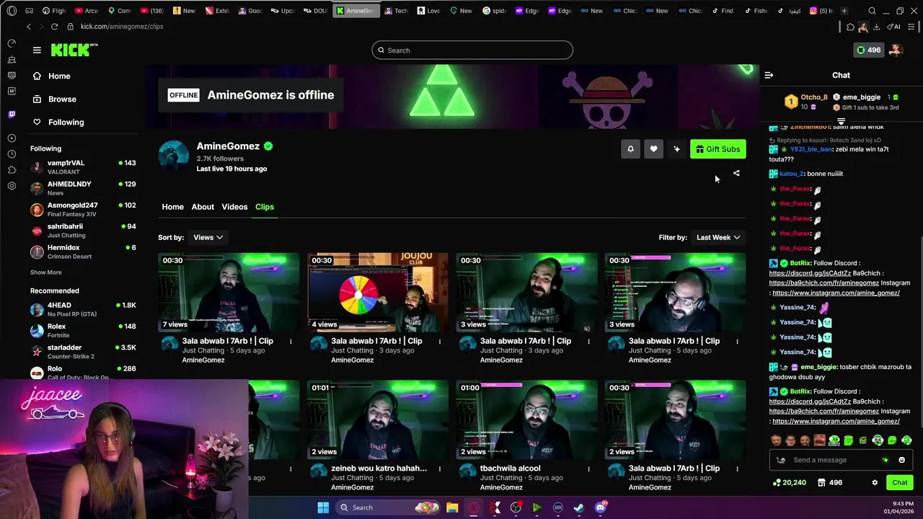Collapse the gift leaderboard in chat
Screen dimensions: 923x519
841,121
